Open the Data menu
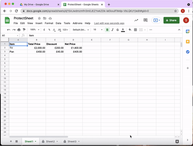This screenshot has height=146, width=193. [x=58, y=23]
